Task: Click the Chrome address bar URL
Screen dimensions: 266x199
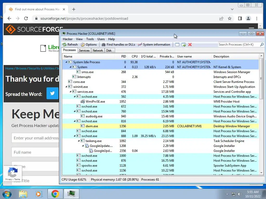Action: 84,18
